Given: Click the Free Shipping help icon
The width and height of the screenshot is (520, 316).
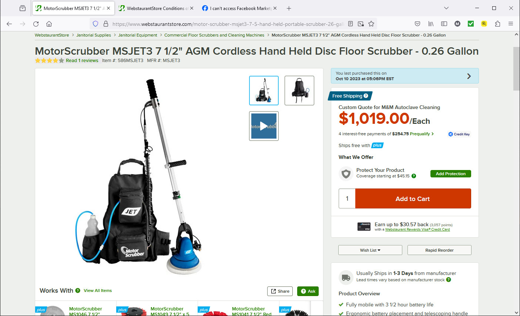Looking at the screenshot, I should coord(366,96).
